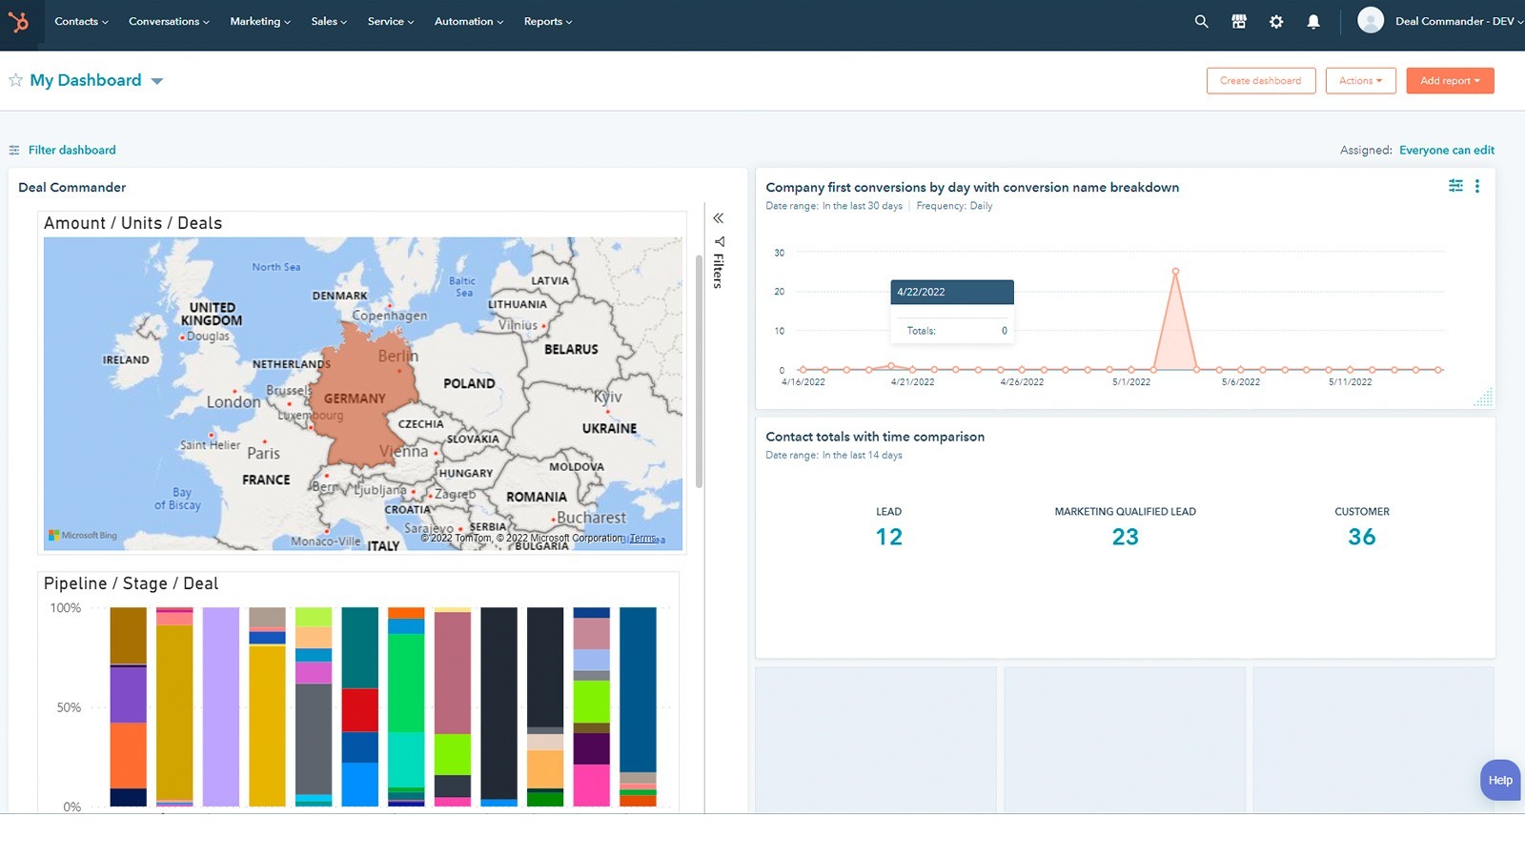Favorite My Dashboard with star icon

coord(15,80)
